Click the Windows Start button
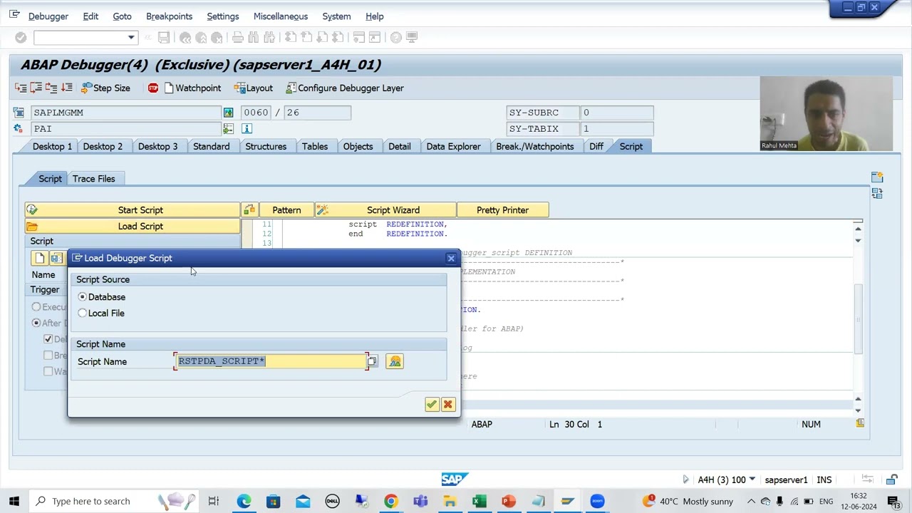The width and height of the screenshot is (912, 513). point(14,501)
